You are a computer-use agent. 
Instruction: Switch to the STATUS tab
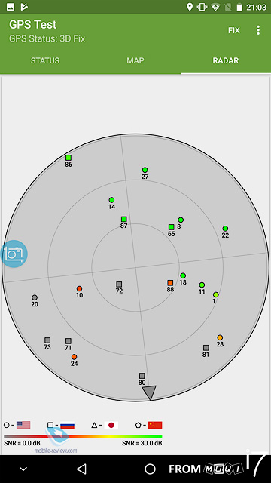pyautogui.click(x=45, y=60)
